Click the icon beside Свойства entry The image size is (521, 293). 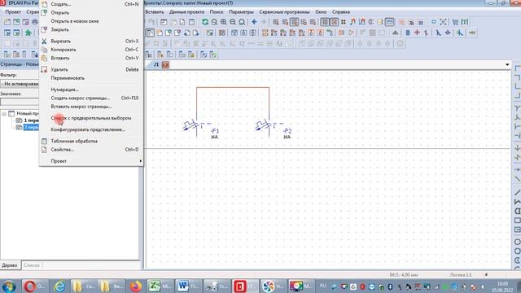[44, 150]
